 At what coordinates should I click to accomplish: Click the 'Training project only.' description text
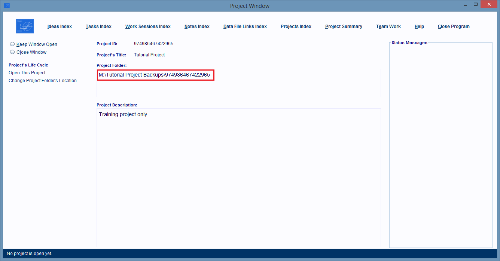pos(124,114)
